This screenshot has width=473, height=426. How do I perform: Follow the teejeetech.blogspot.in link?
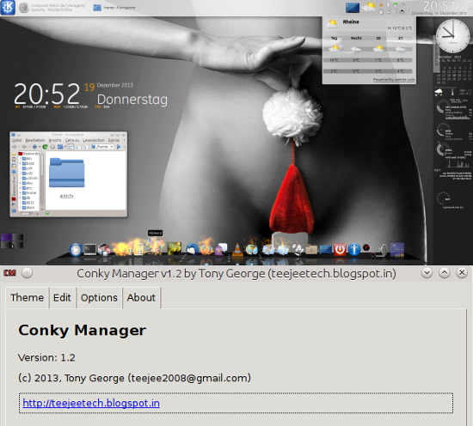click(91, 403)
